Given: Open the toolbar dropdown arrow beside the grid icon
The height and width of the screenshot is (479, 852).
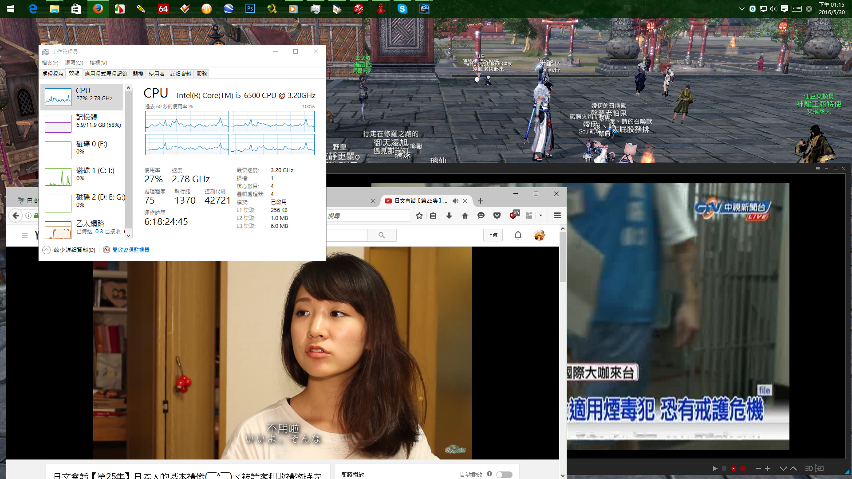Looking at the screenshot, I should [540, 216].
